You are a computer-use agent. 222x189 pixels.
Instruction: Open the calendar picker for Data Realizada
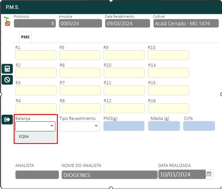pyautogui.click(x=209, y=174)
